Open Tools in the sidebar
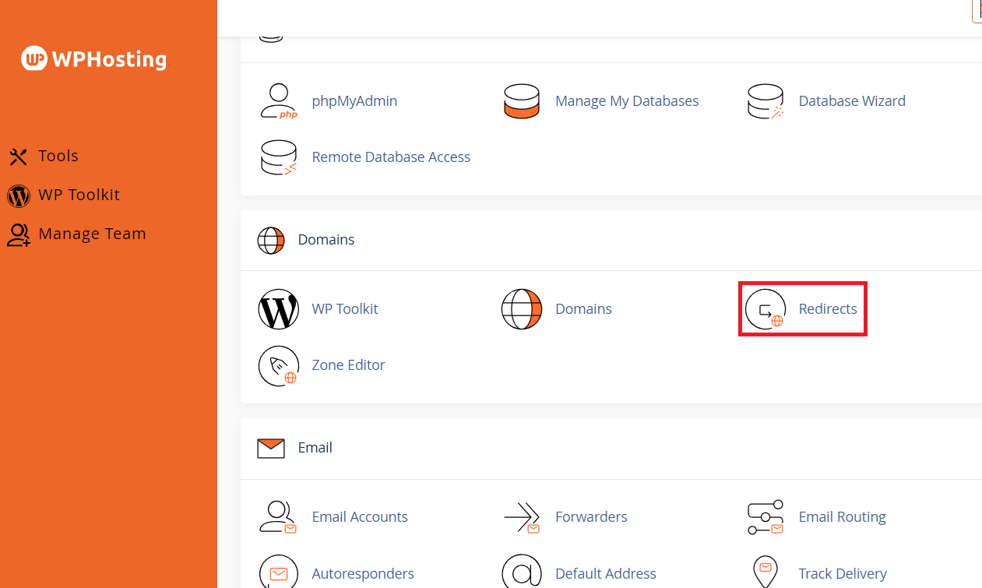The image size is (982, 588). pos(58,156)
